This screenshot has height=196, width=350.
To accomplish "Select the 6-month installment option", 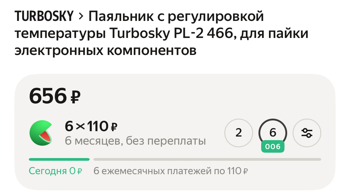I will pos(272,132).
